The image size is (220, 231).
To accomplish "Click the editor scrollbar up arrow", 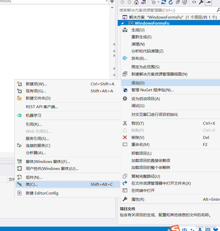I will click(112, 7).
